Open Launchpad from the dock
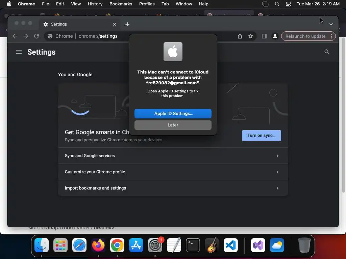 [x=60, y=245]
